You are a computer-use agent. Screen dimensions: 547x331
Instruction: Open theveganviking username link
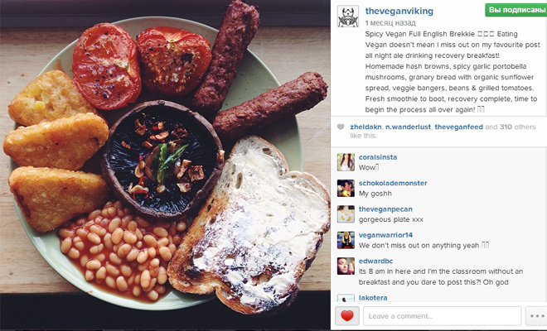[x=399, y=11]
